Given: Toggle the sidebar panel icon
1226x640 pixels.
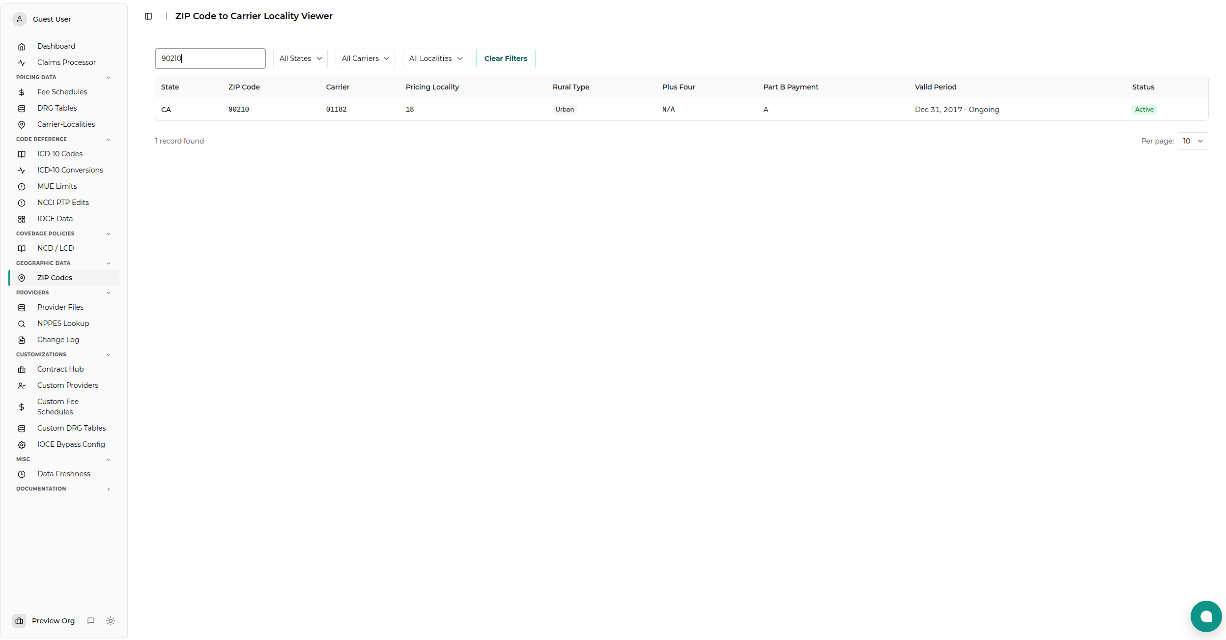Looking at the screenshot, I should pyautogui.click(x=148, y=16).
